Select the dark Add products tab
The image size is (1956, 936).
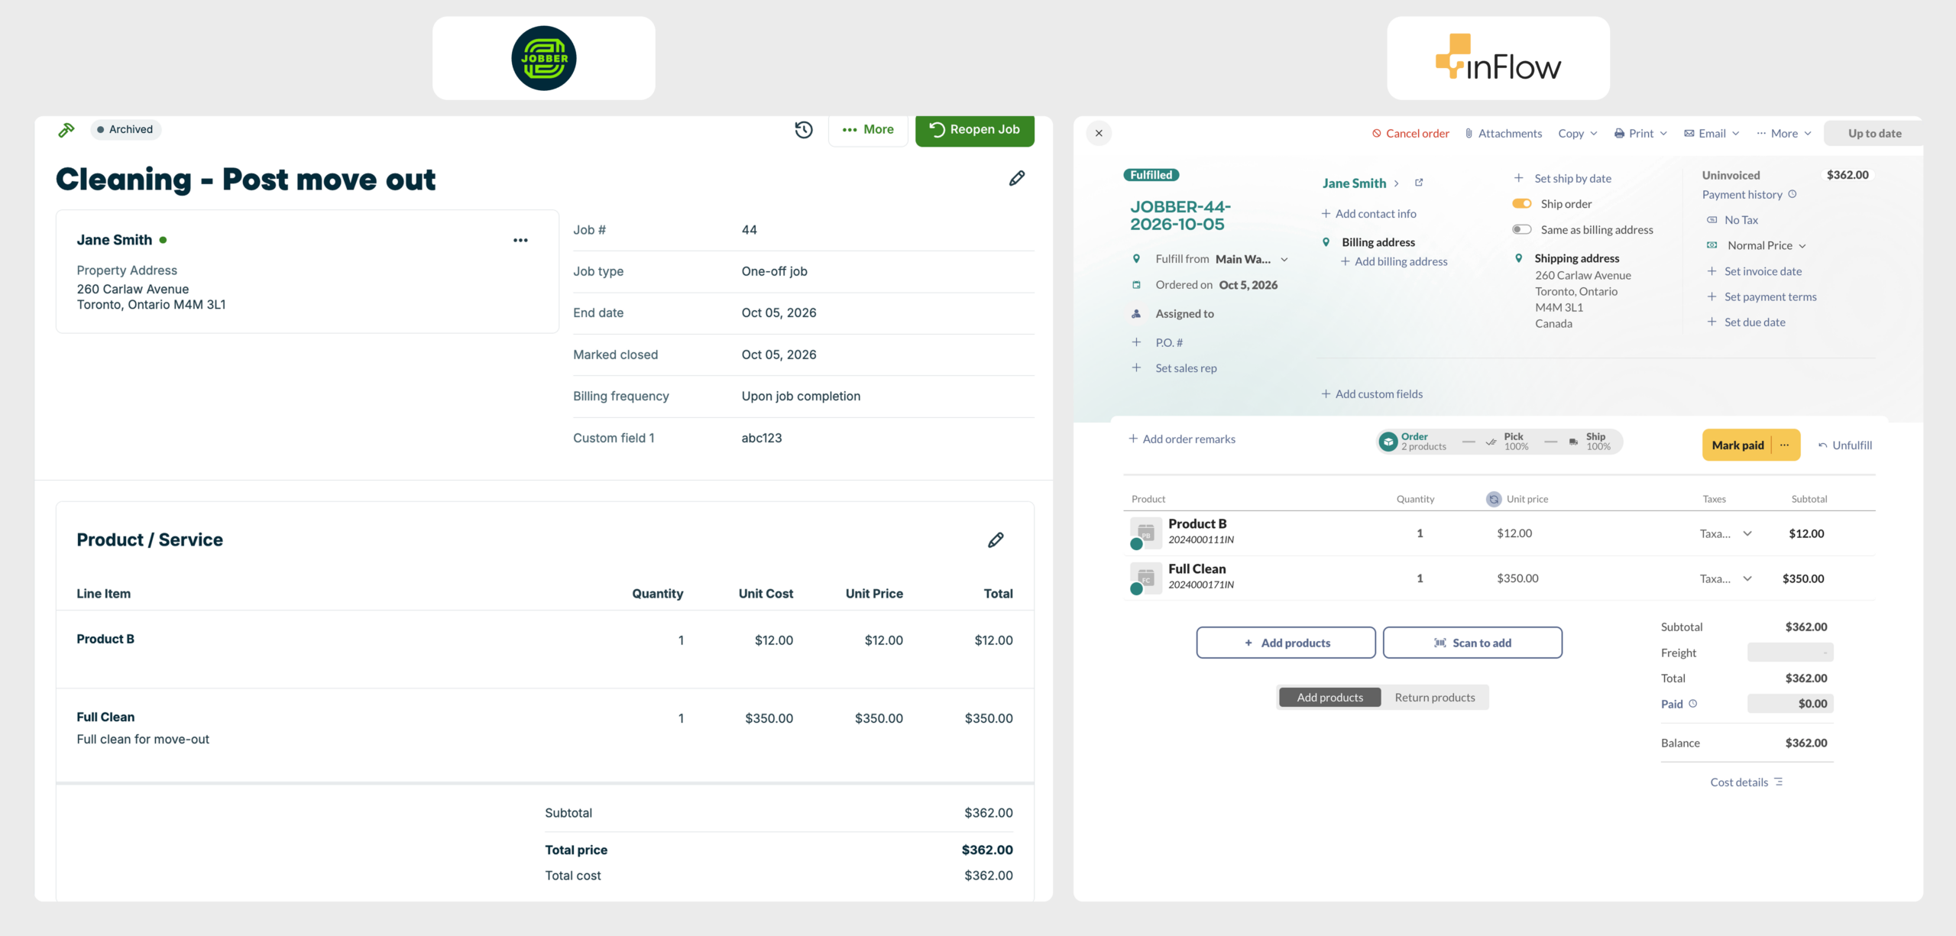coord(1329,697)
